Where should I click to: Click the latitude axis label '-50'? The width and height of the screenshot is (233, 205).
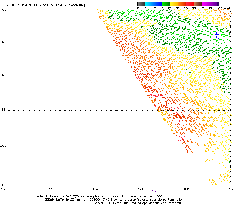coord(3,10)
